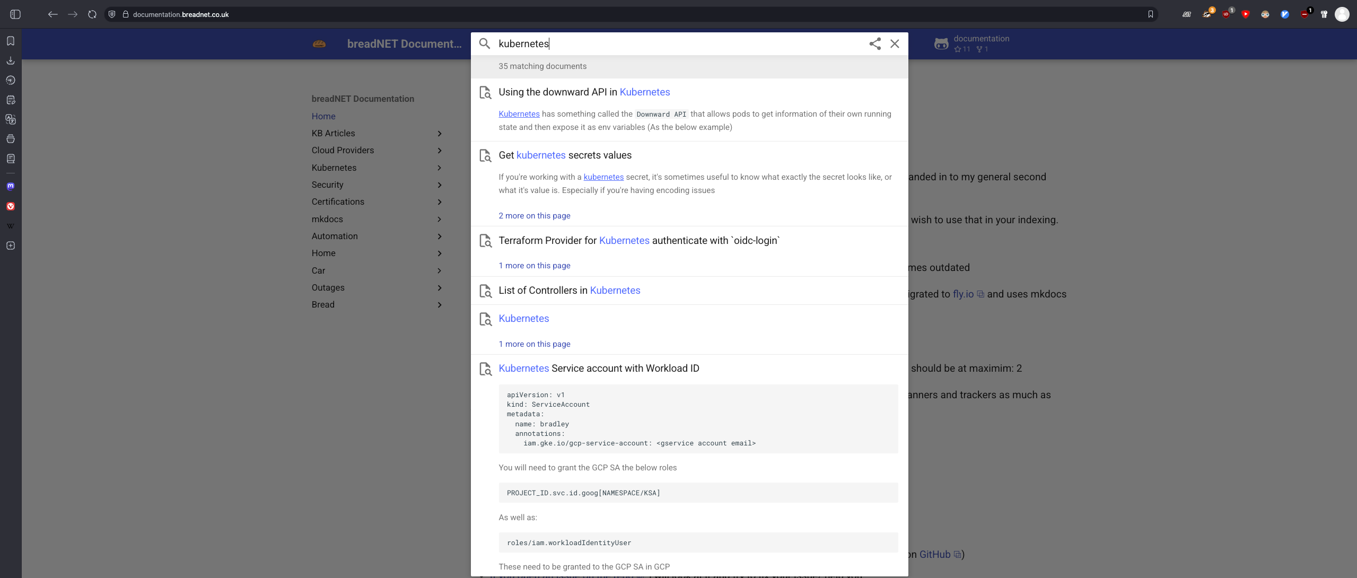The height and width of the screenshot is (578, 1357).
Task: Open "Get kubernetes secrets values" result
Action: click(565, 155)
